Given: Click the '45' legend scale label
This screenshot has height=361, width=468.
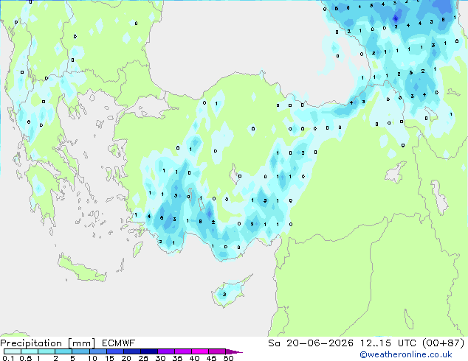Looking at the screenshot, I should [211, 358].
